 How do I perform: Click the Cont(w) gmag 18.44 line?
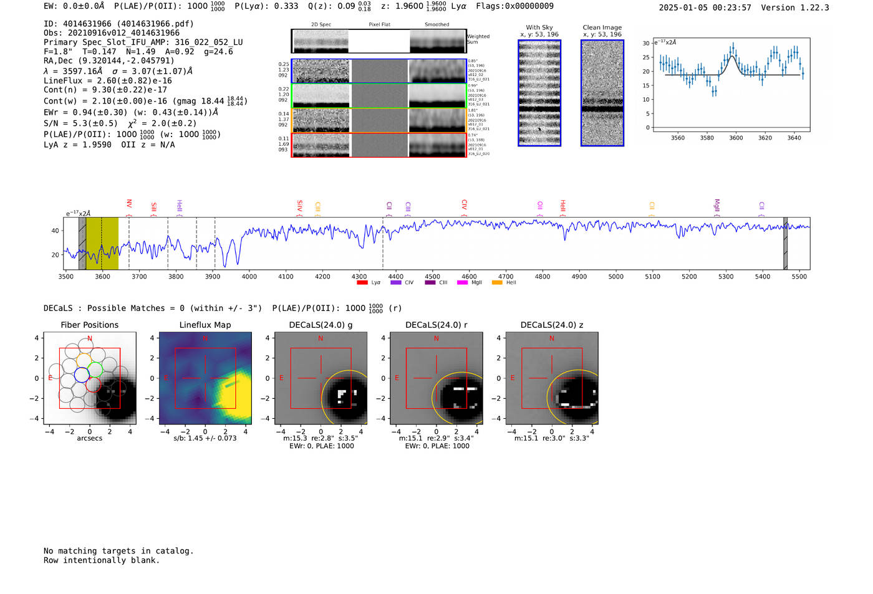point(146,100)
